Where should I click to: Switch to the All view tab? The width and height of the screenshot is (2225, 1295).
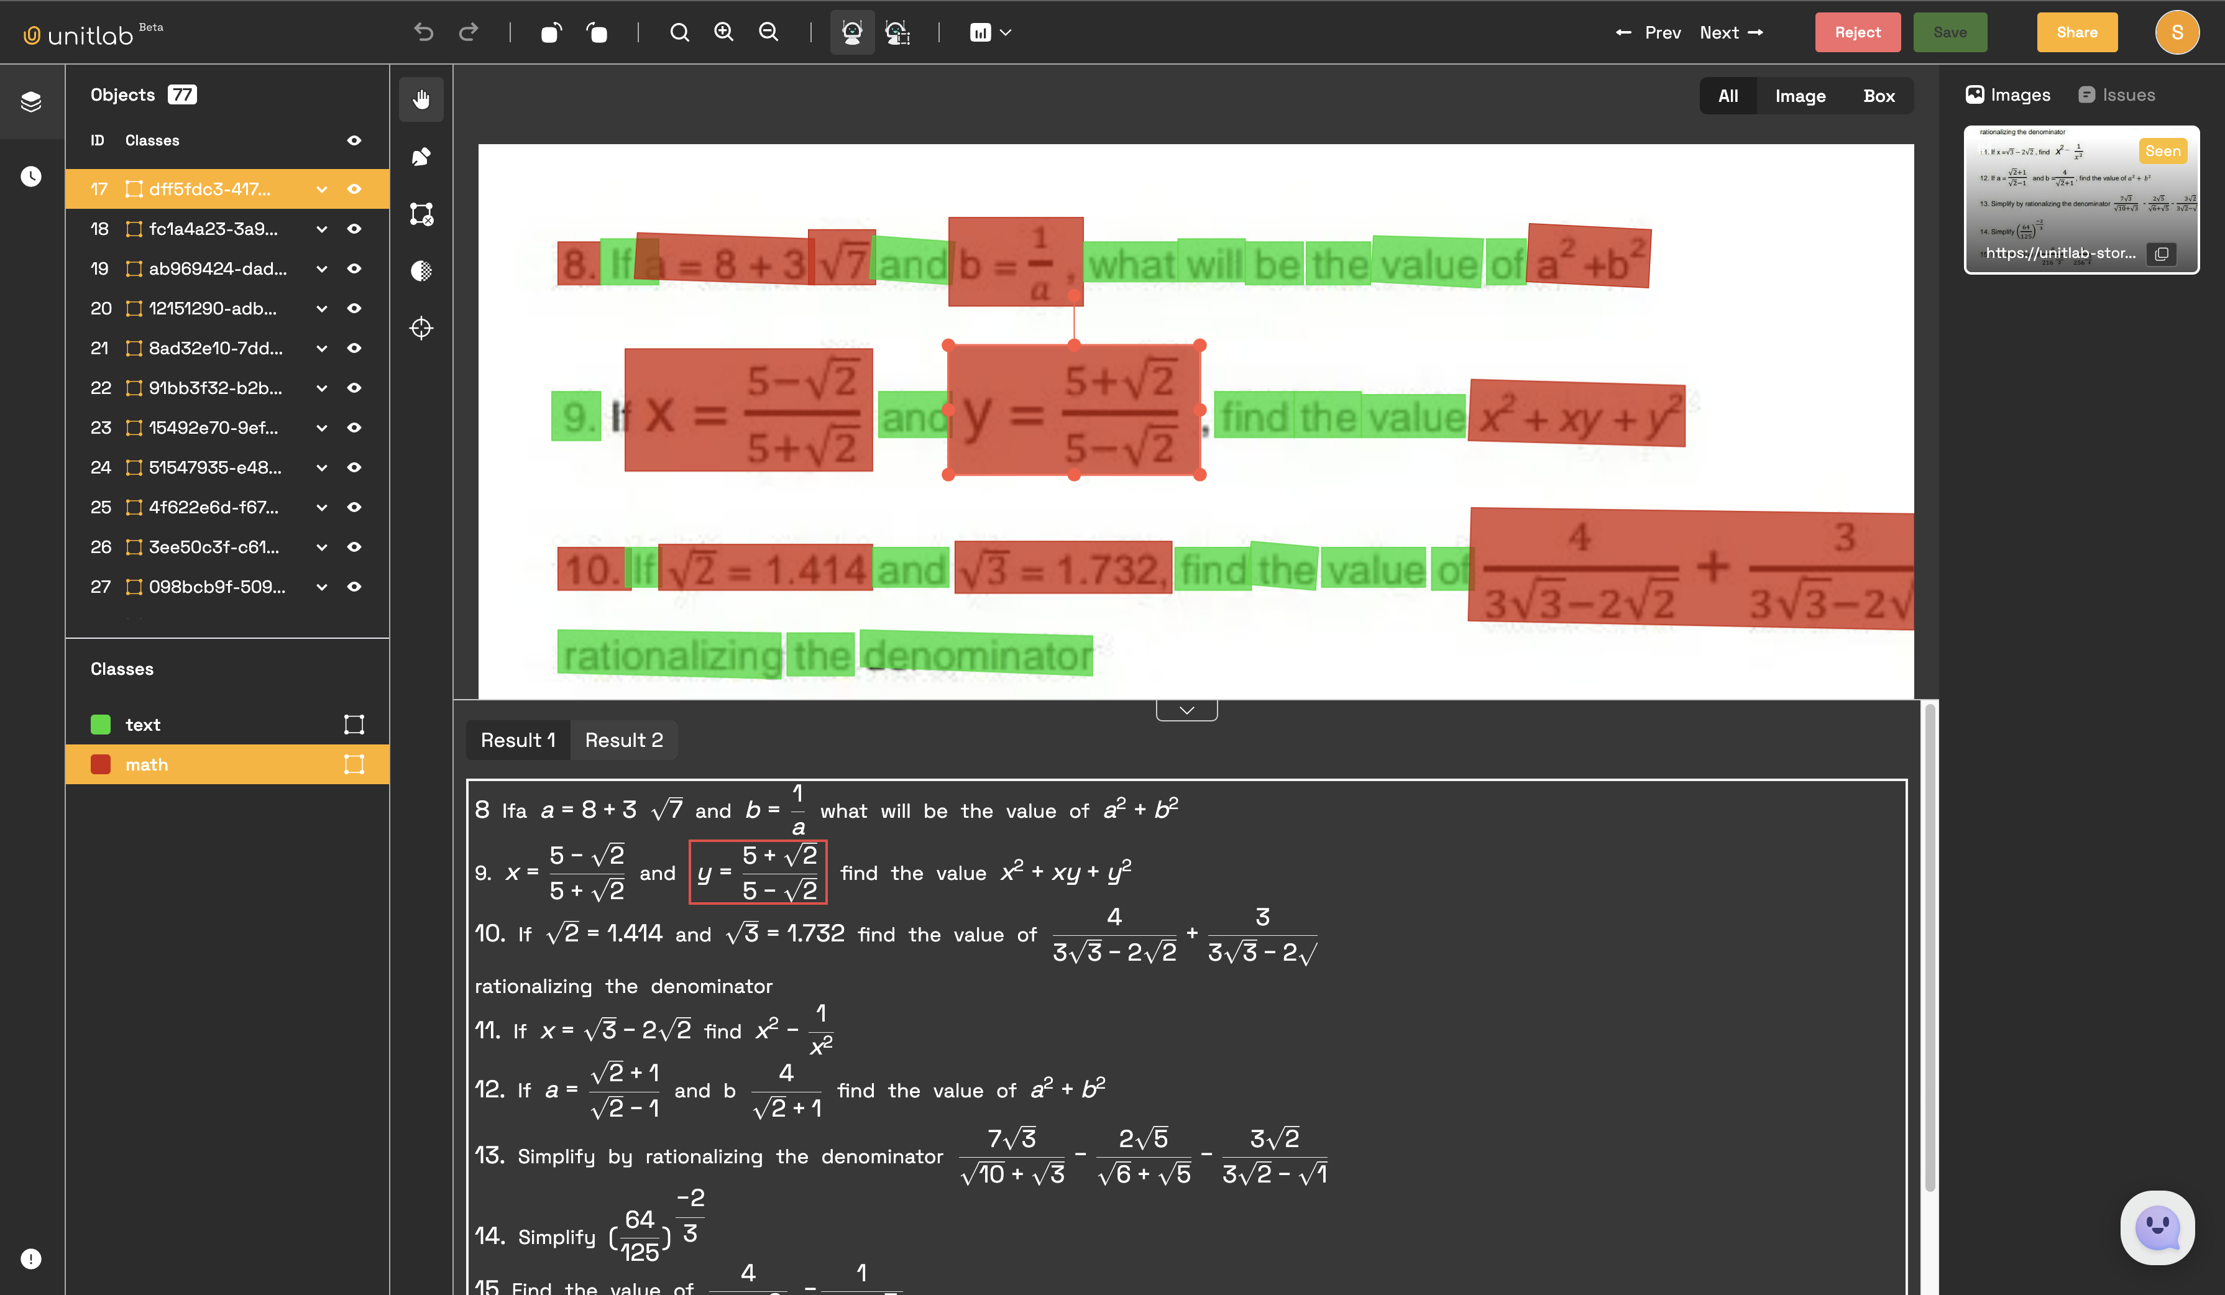click(x=1728, y=95)
